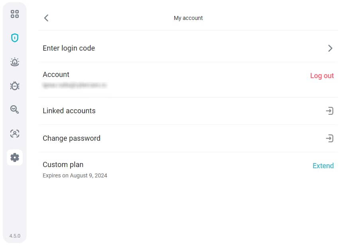Select the shield protection icon
Image resolution: width=349 pixels, height=246 pixels.
tap(15, 38)
